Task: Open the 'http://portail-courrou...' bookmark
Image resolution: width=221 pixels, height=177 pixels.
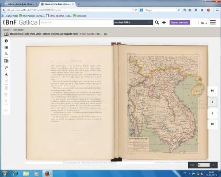Action: pyautogui.click(x=32, y=16)
